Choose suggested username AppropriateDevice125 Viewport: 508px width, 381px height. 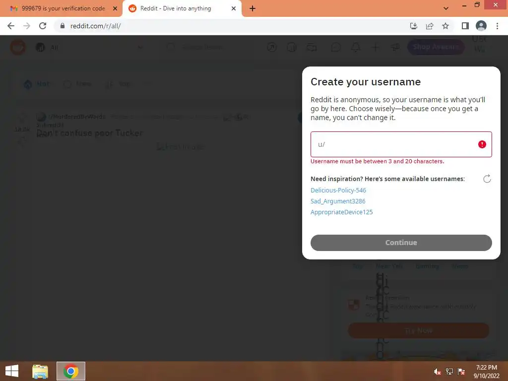341,212
